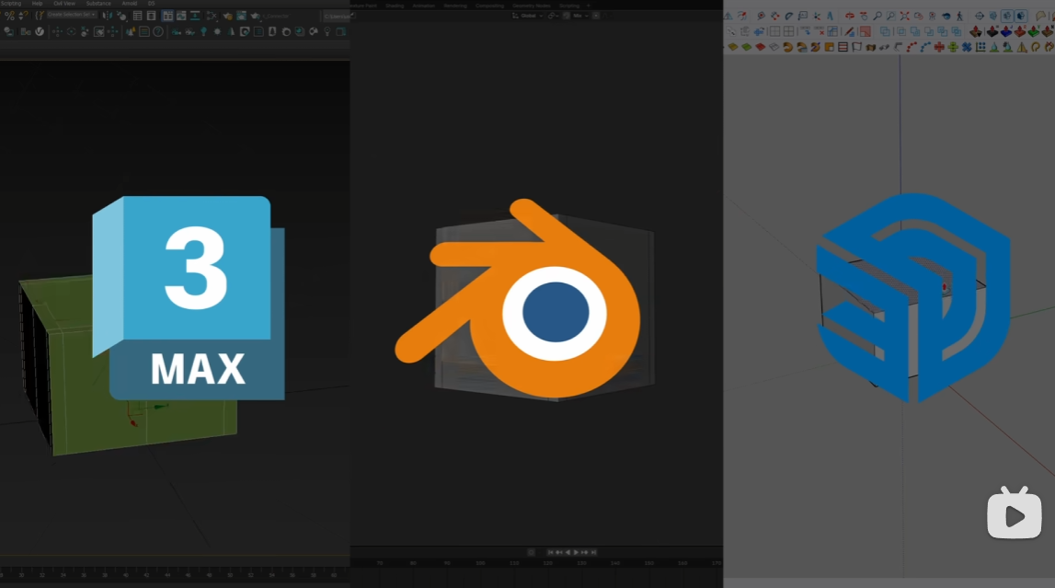Jump to end frame in Blender timeline

592,552
